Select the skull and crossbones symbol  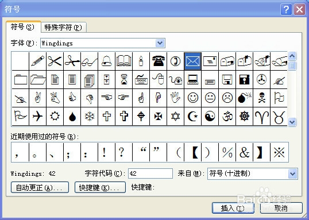tap(262, 98)
